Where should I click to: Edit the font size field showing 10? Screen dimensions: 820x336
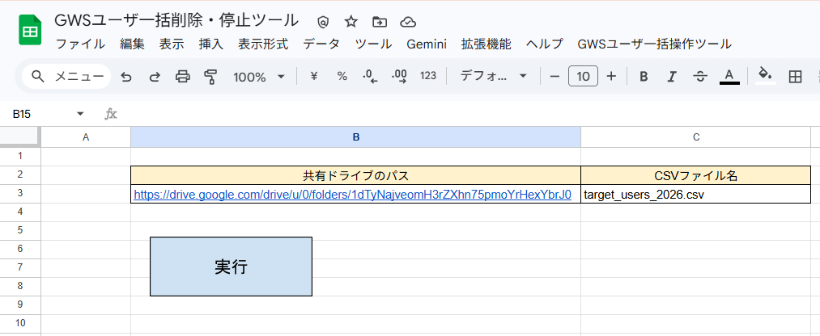(x=583, y=77)
